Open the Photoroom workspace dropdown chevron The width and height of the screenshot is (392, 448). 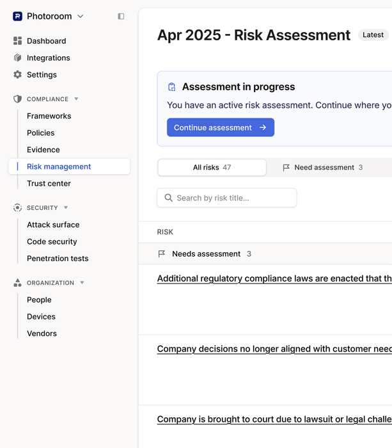point(81,16)
